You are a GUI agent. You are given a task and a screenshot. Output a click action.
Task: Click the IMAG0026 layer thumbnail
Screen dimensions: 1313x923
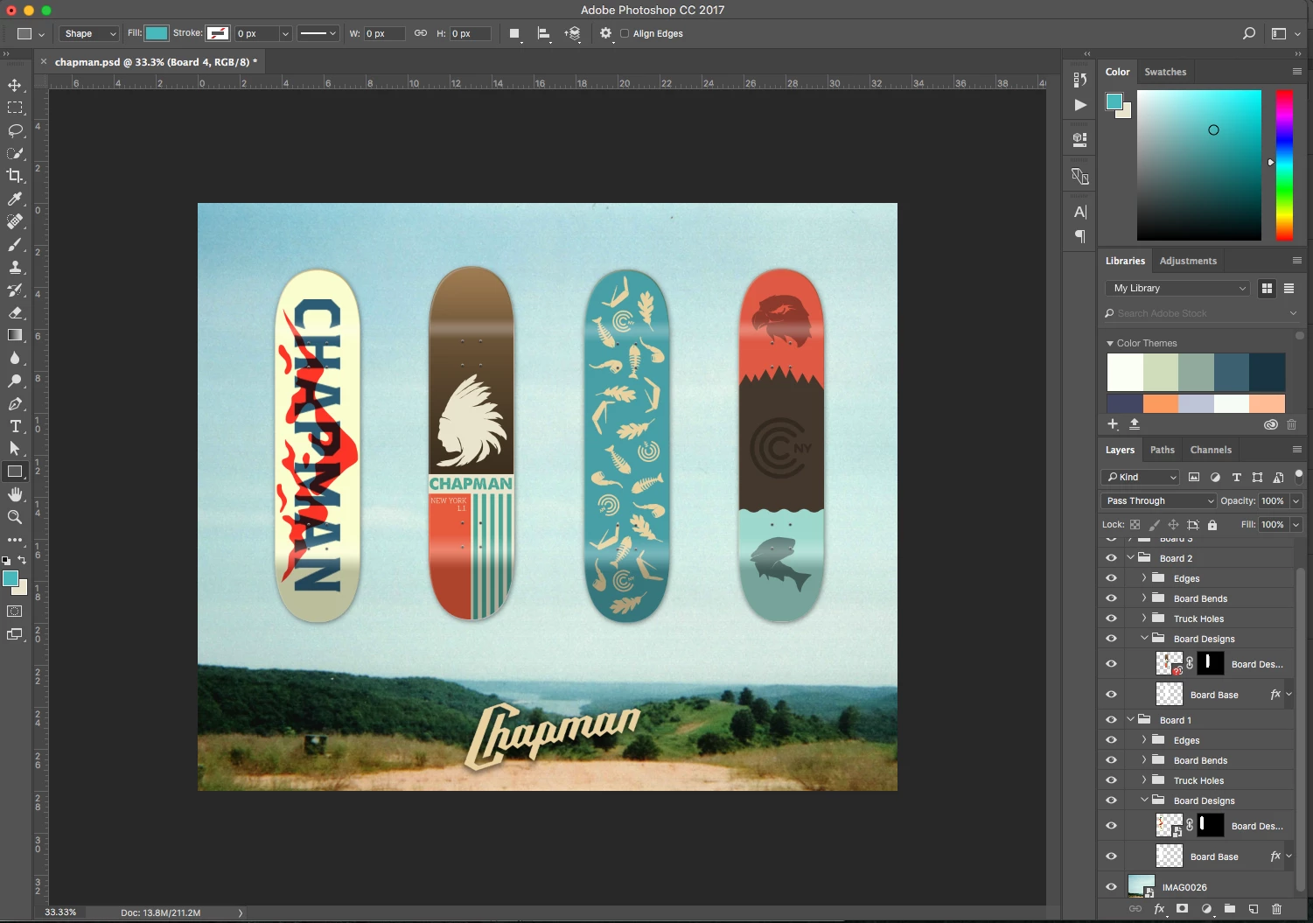(1142, 886)
